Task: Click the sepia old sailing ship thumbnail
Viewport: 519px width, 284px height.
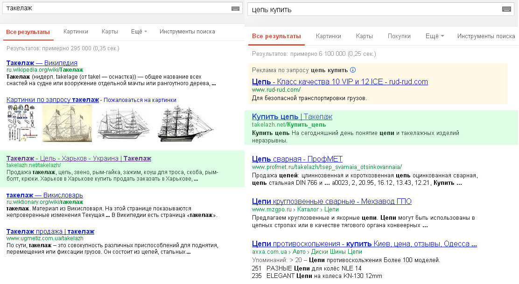Action: tap(67, 123)
